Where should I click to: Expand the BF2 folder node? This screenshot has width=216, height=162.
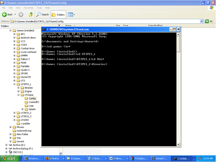[14, 34]
